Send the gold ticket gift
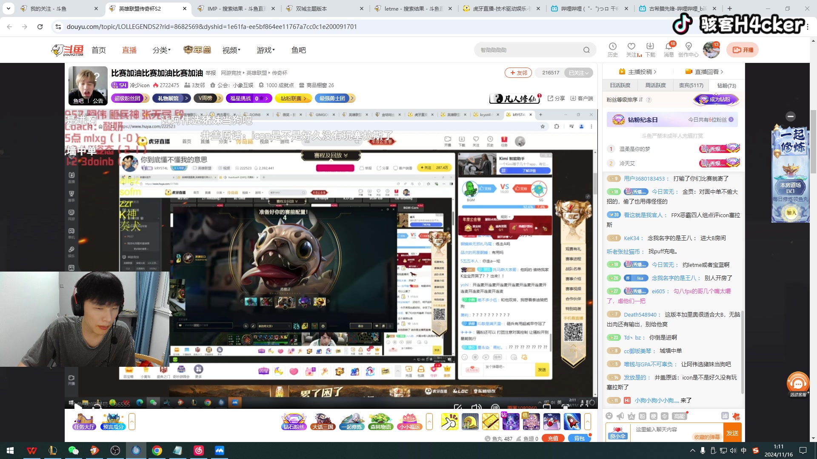 (x=490, y=422)
